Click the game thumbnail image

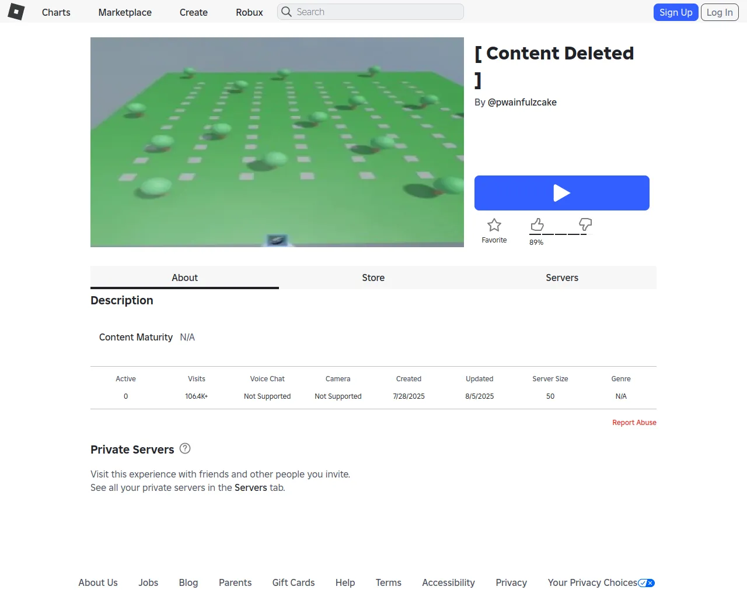[x=277, y=142]
